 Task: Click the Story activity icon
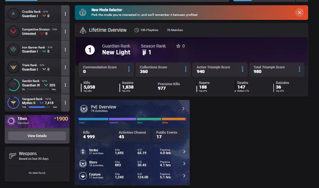(x=83, y=163)
